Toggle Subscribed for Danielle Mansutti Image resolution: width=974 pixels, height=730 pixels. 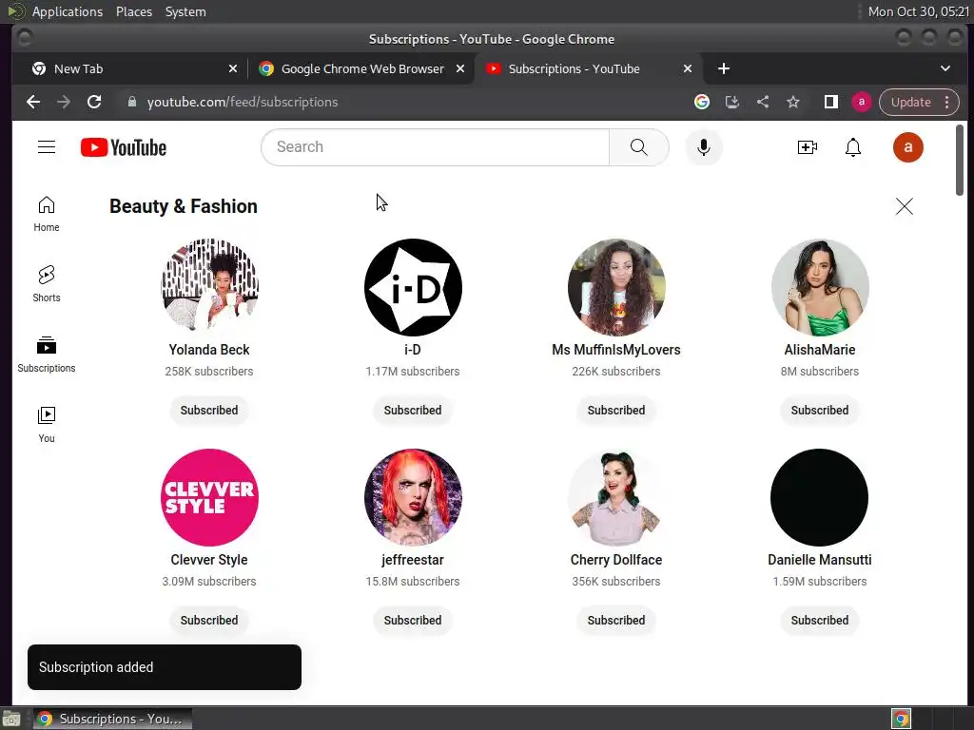coord(819,620)
